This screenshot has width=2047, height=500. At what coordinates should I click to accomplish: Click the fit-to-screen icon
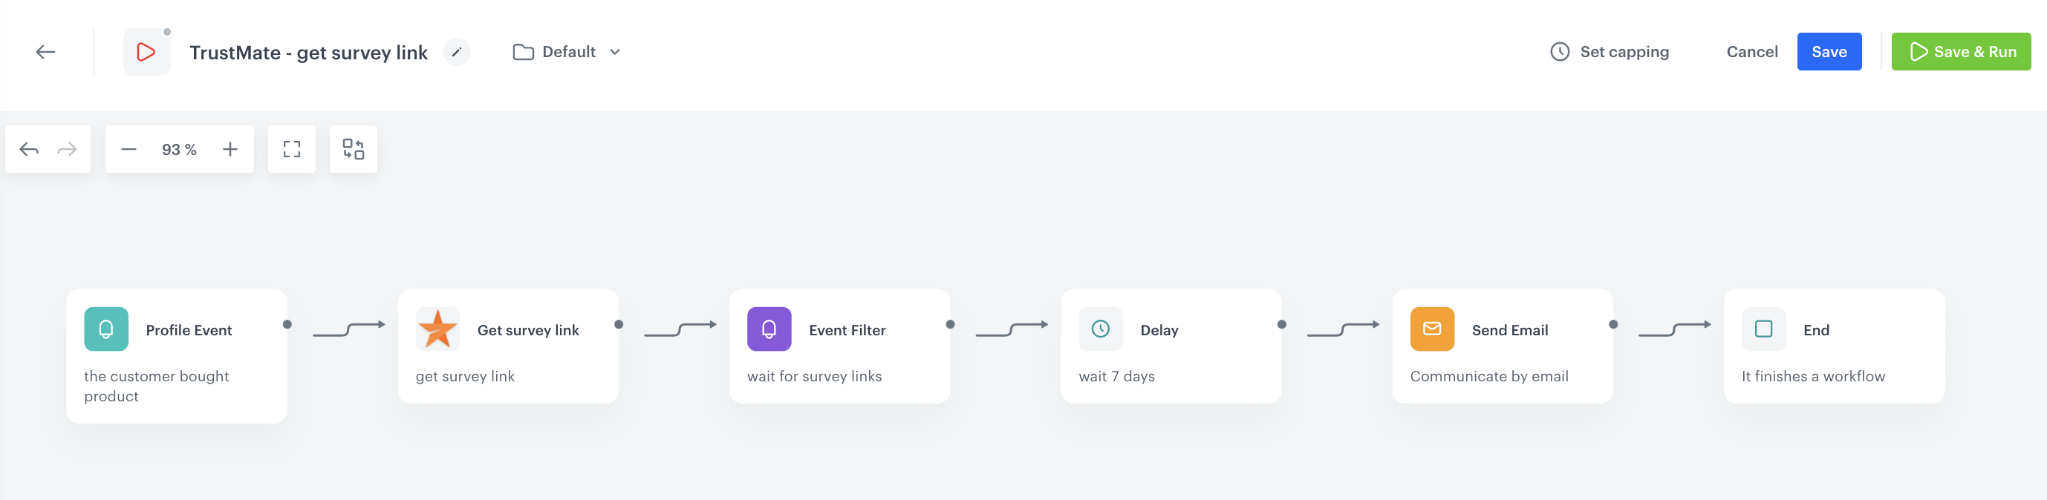[x=292, y=148]
